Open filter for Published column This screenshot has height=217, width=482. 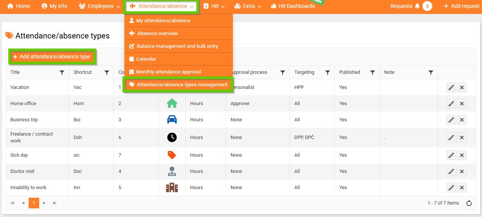372,72
